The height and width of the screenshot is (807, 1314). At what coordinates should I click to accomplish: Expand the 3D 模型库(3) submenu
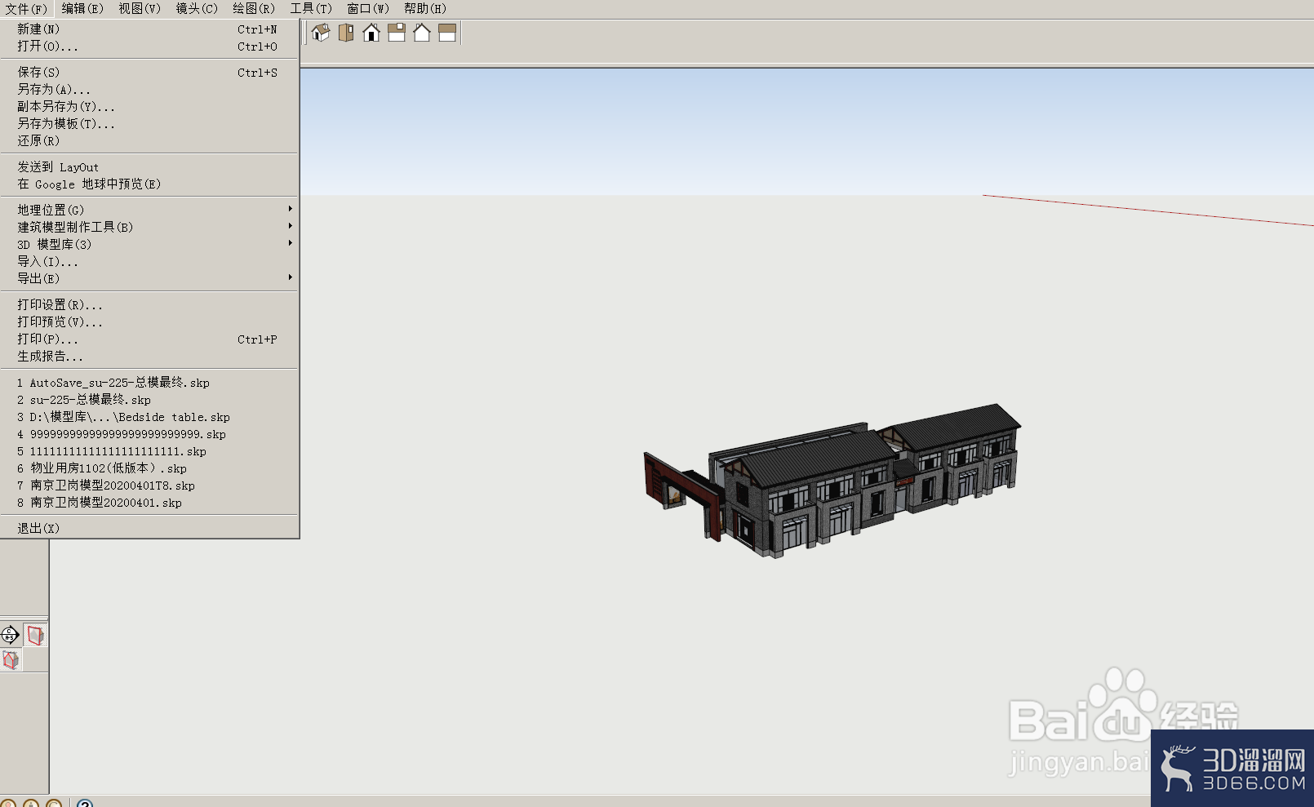coord(149,245)
